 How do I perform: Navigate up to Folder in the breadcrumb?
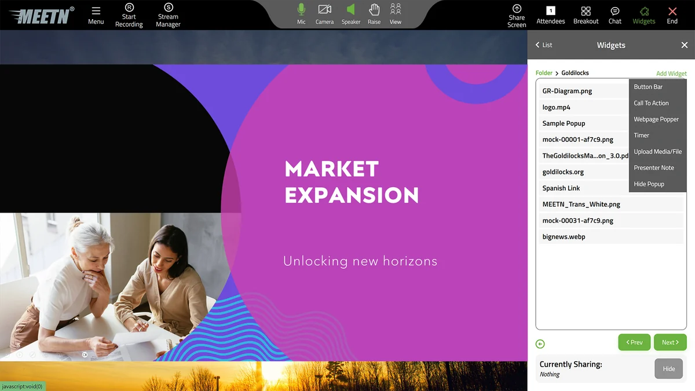point(544,72)
